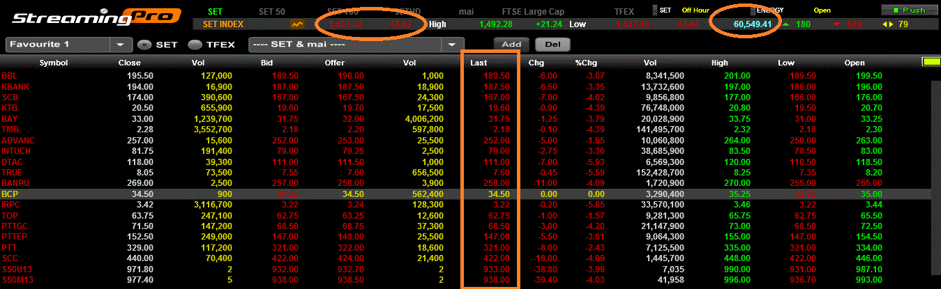Select the PTTEP symbol row
The height and width of the screenshot is (289, 941).
(x=466, y=237)
